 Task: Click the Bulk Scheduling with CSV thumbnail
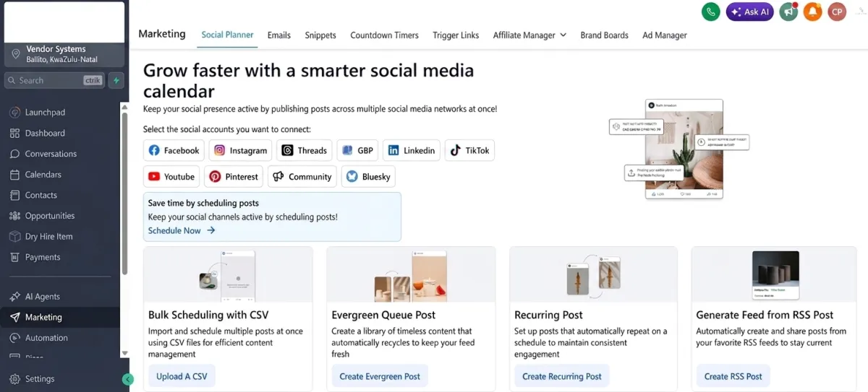228,275
